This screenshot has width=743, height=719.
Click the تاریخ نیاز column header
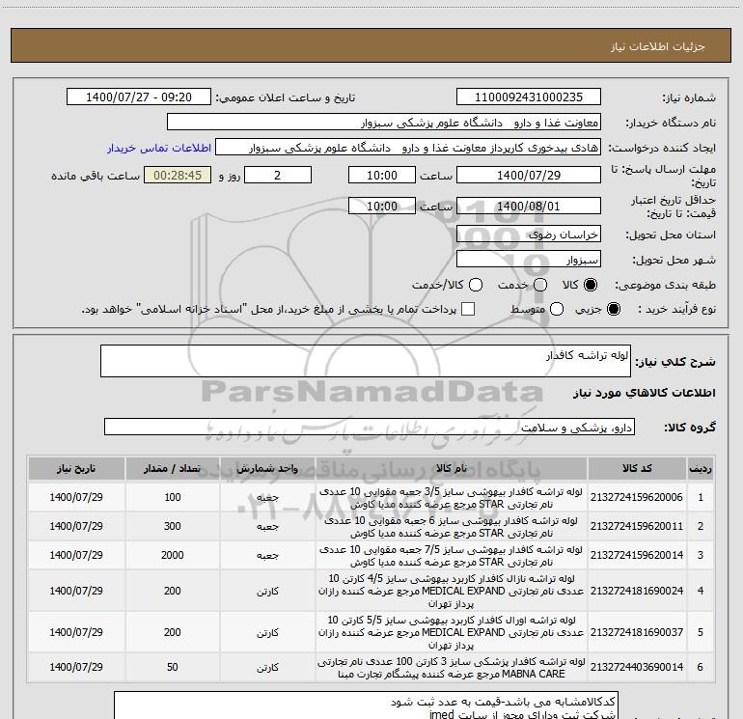pyautogui.click(x=76, y=469)
